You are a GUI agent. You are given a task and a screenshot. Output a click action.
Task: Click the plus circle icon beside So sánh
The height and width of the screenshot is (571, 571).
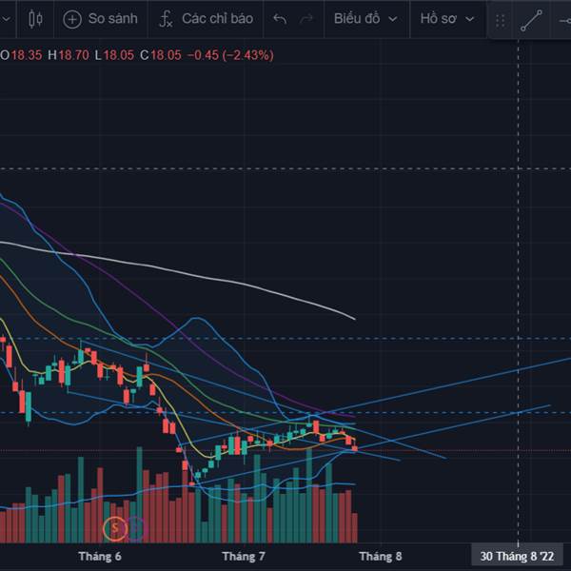click(72, 19)
